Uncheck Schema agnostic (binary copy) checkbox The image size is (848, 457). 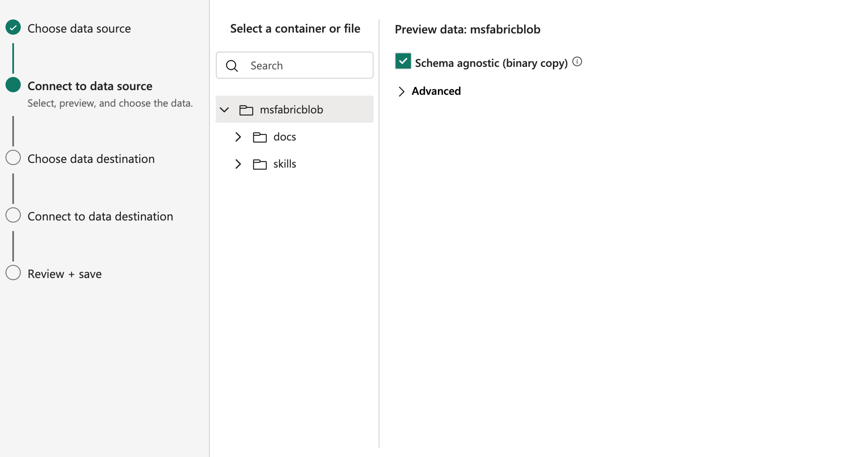point(403,61)
